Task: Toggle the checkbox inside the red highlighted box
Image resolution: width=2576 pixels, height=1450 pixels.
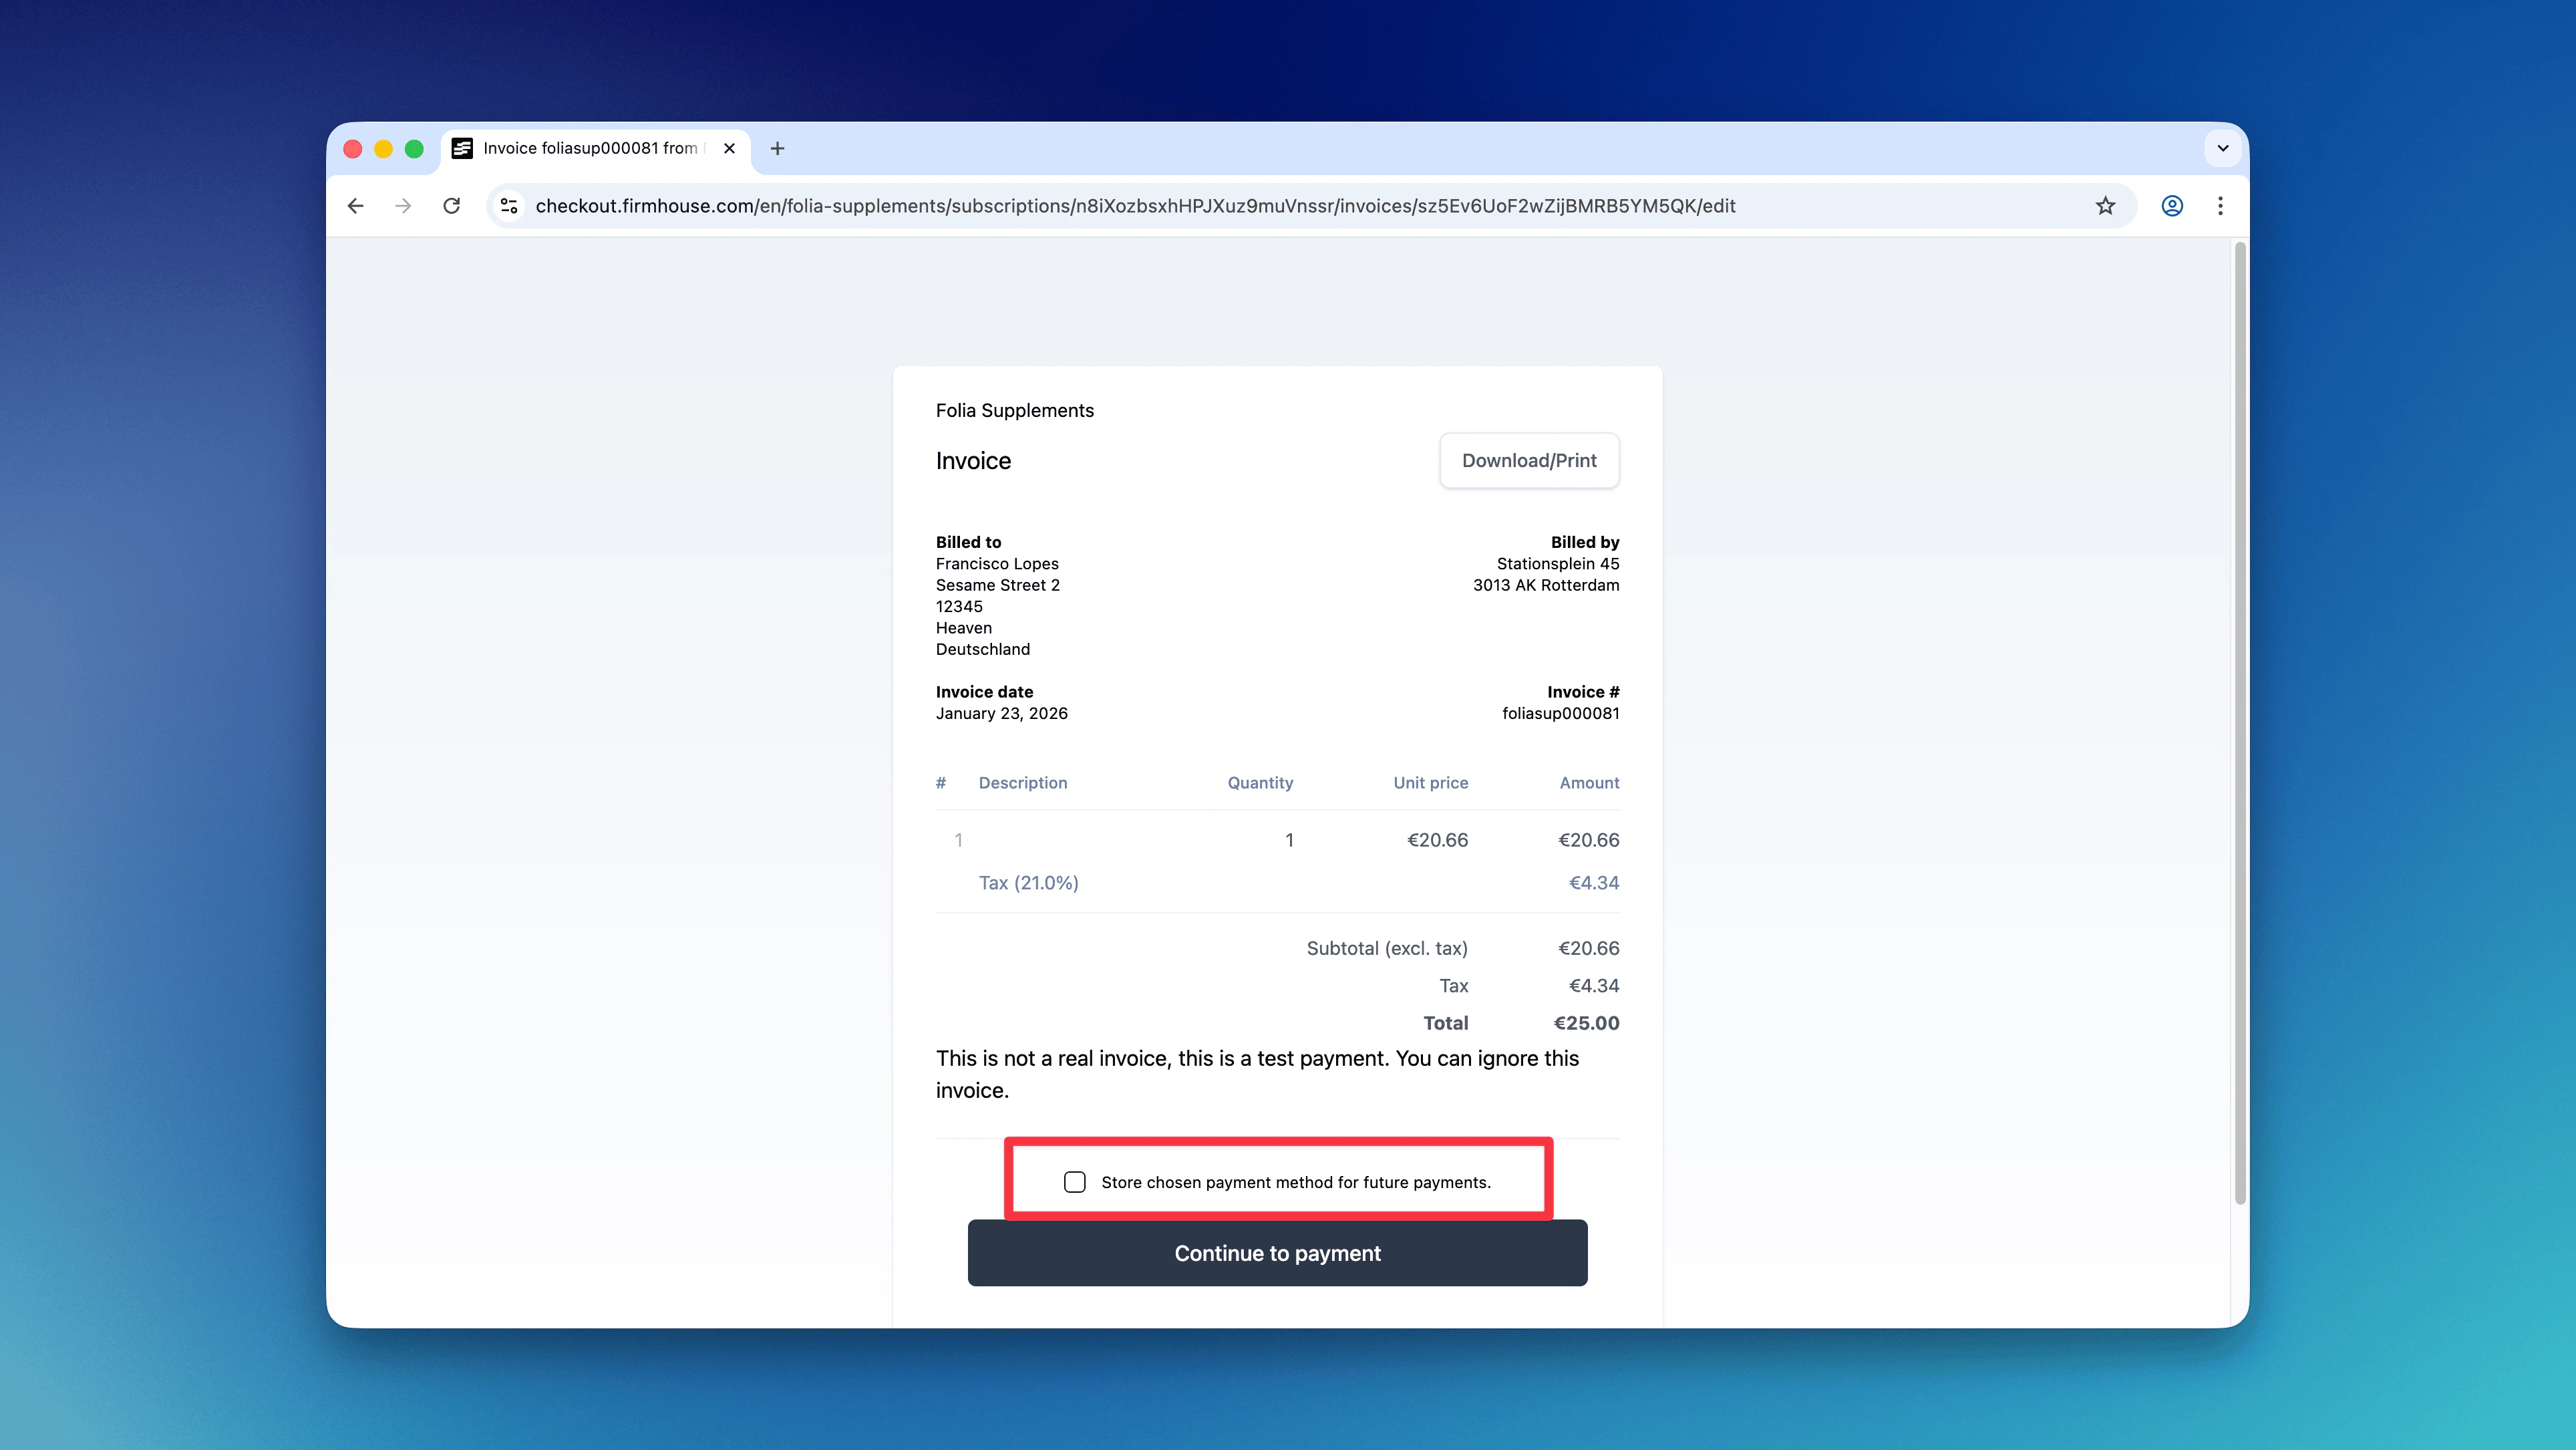Action: [1075, 1182]
